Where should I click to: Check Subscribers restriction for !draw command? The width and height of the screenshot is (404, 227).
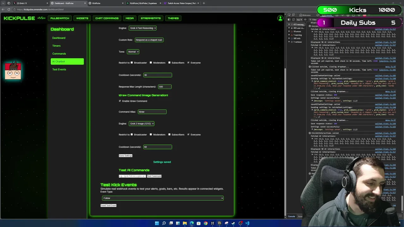pos(169,134)
